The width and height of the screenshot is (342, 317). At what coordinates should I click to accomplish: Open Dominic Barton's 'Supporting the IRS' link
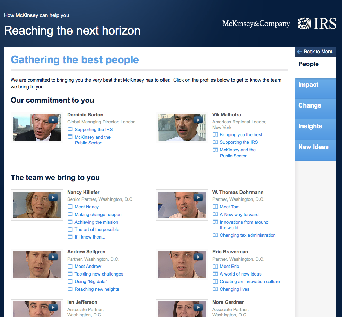point(94,129)
